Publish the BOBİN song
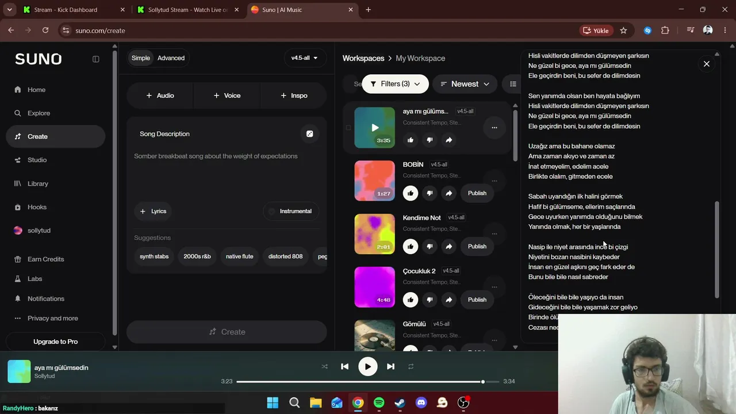736x414 pixels. tap(477, 193)
